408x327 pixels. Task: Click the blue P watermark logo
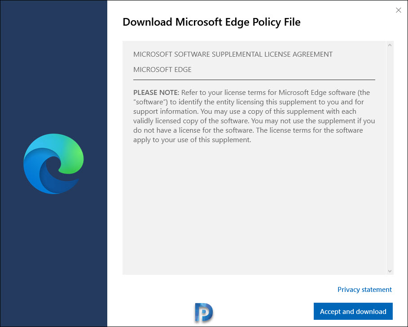click(204, 313)
